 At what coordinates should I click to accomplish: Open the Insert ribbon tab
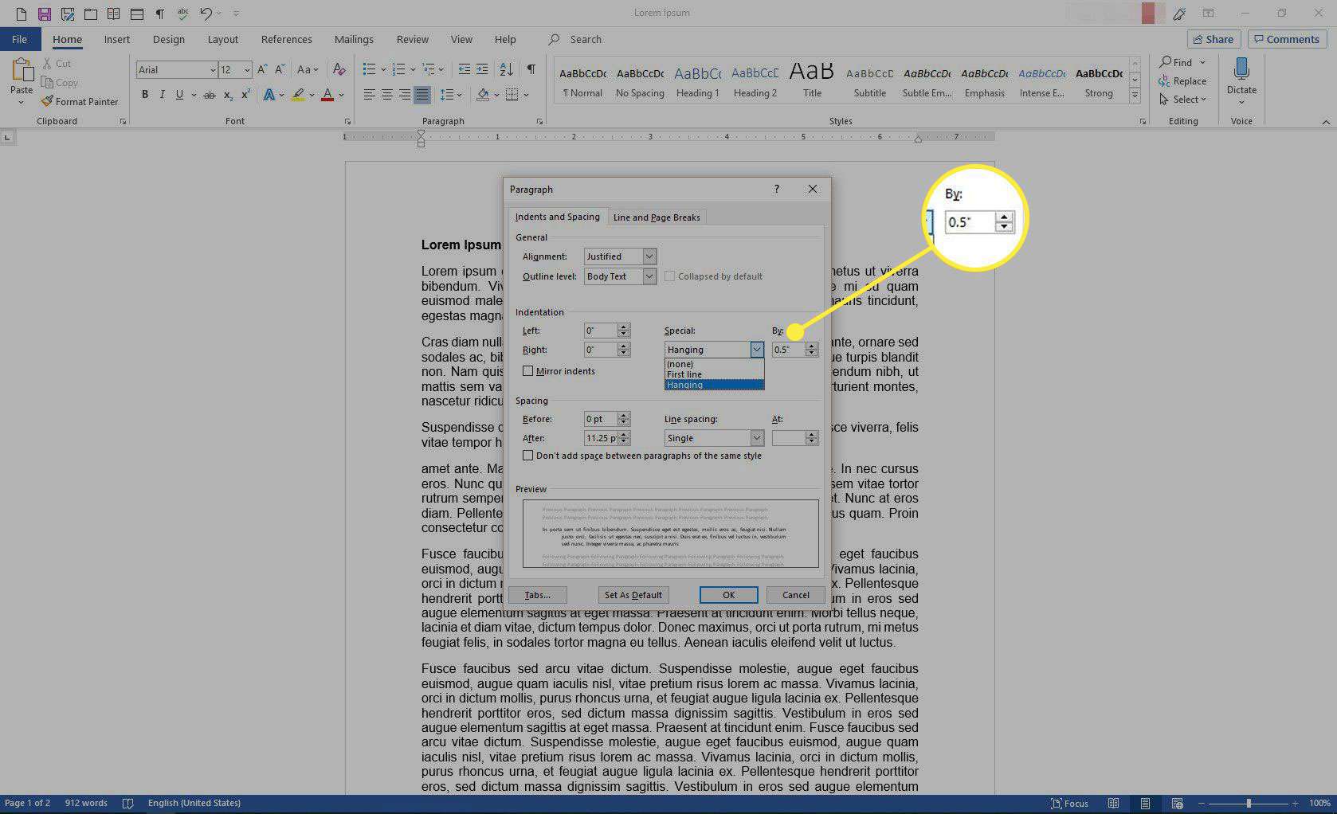click(116, 39)
